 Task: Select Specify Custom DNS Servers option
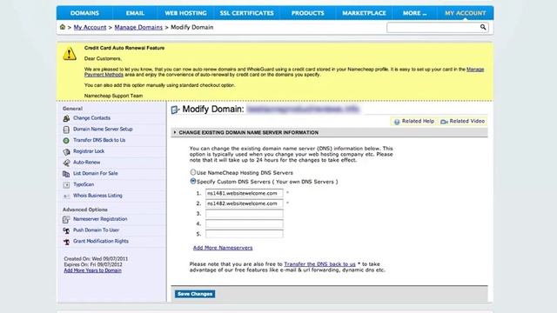point(193,181)
